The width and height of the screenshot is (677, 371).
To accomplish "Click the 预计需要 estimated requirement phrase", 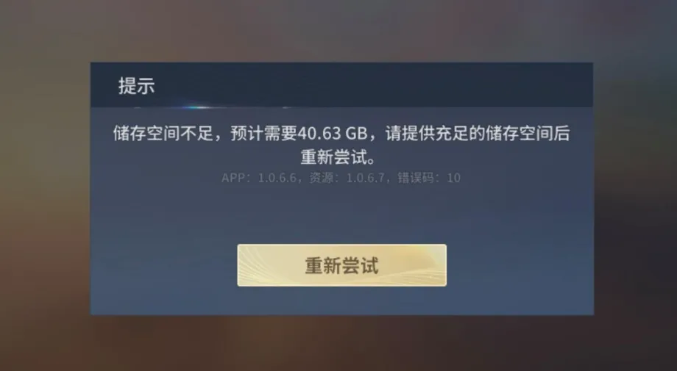I will pyautogui.click(x=264, y=133).
